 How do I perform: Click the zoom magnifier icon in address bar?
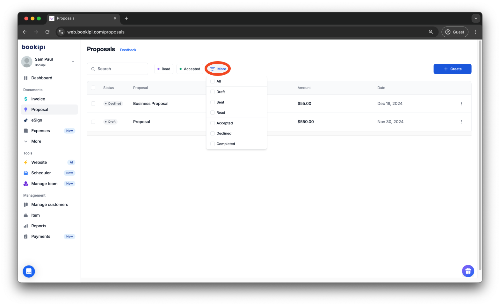tap(431, 32)
